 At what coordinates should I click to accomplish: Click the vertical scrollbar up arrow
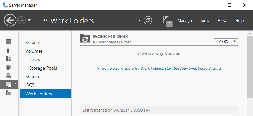250,34
